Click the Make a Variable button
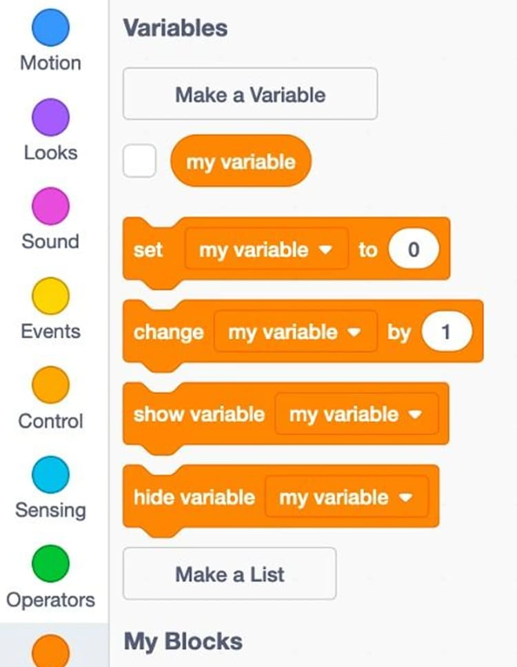The height and width of the screenshot is (667, 517). [x=250, y=94]
